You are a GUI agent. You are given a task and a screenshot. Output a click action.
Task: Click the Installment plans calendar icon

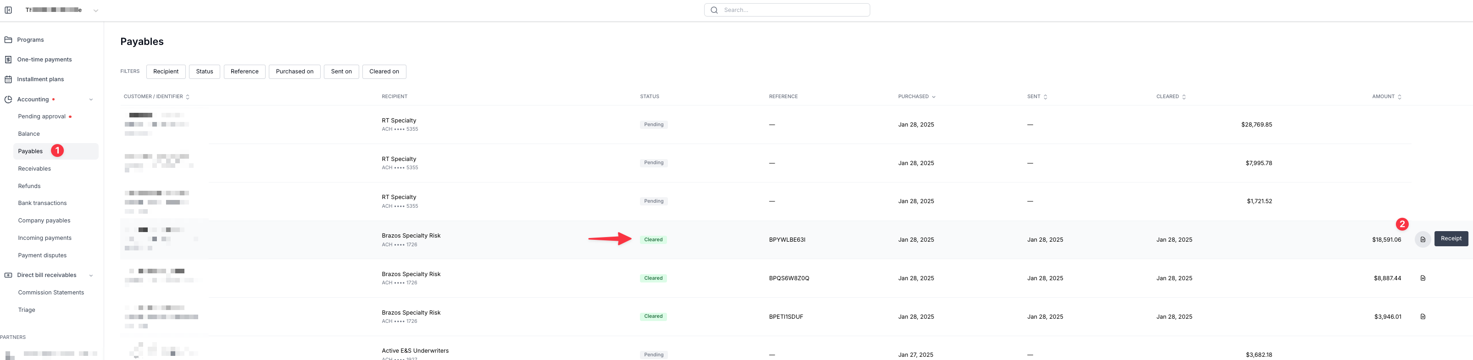pos(8,79)
